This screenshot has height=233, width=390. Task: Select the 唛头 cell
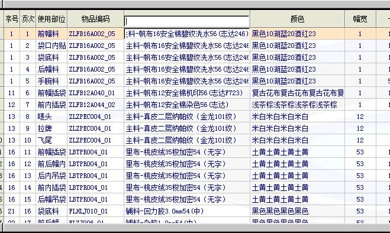(51, 117)
